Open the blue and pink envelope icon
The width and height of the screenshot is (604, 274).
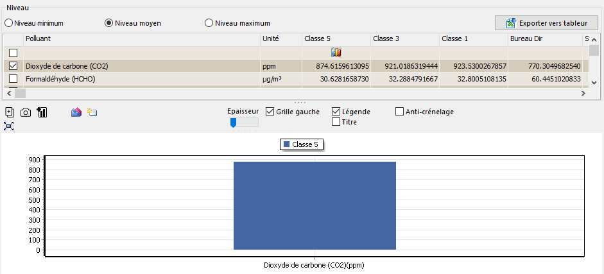[76, 112]
